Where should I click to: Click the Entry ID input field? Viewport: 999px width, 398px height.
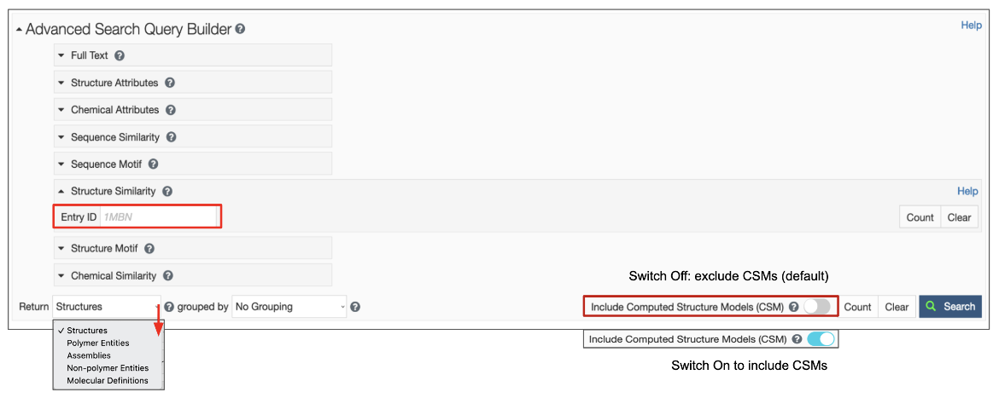coord(158,217)
